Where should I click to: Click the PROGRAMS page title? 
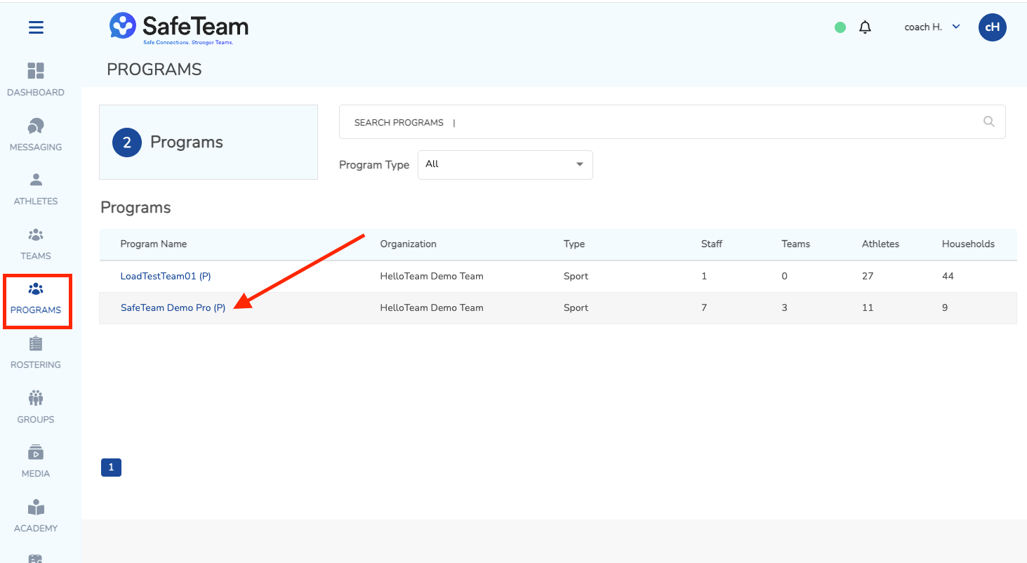(x=154, y=69)
